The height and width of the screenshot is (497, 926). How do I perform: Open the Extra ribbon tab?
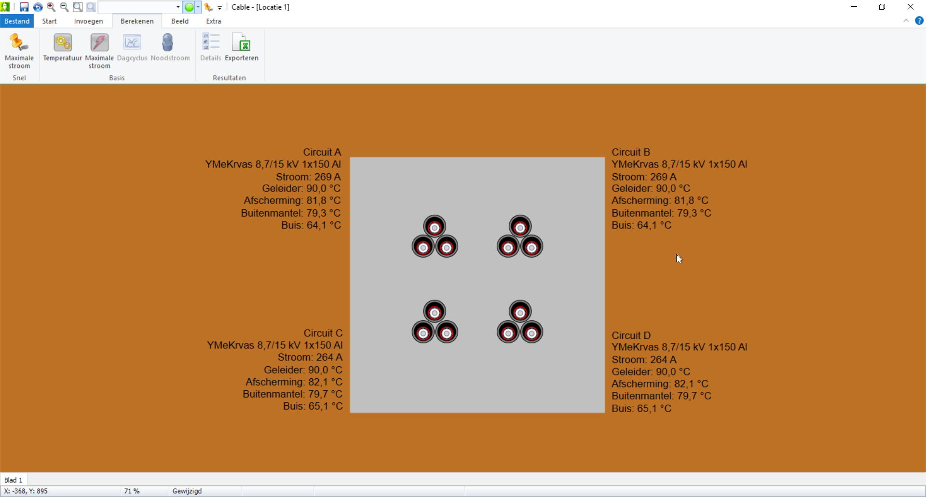coord(213,21)
